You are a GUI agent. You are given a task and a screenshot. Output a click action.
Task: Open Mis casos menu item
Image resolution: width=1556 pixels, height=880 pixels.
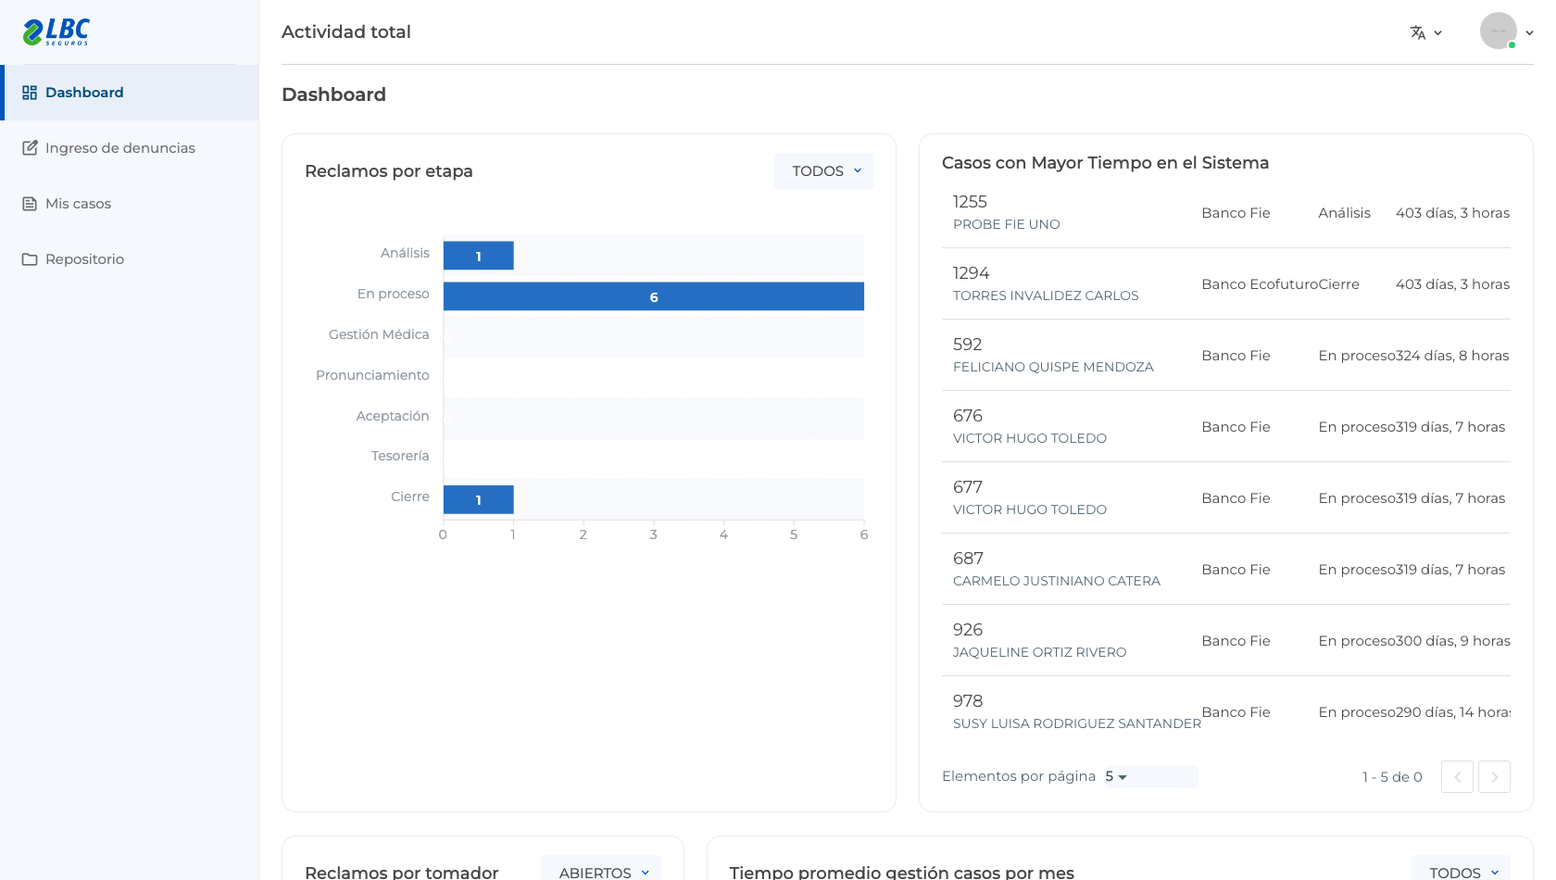click(130, 204)
